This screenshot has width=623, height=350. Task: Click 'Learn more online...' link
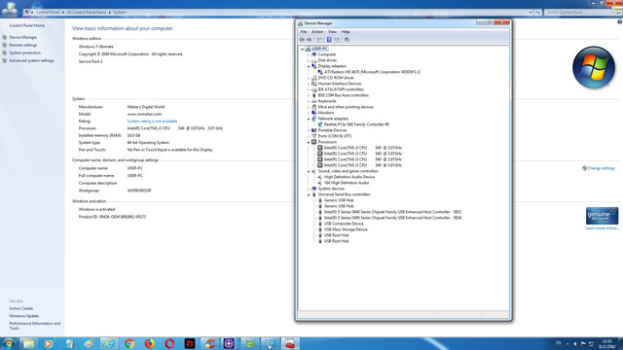pos(602,228)
